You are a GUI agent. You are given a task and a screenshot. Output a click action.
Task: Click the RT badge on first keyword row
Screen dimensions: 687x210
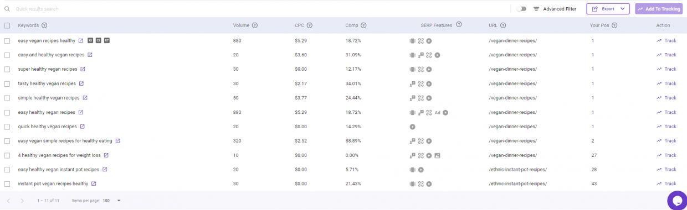coord(107,40)
